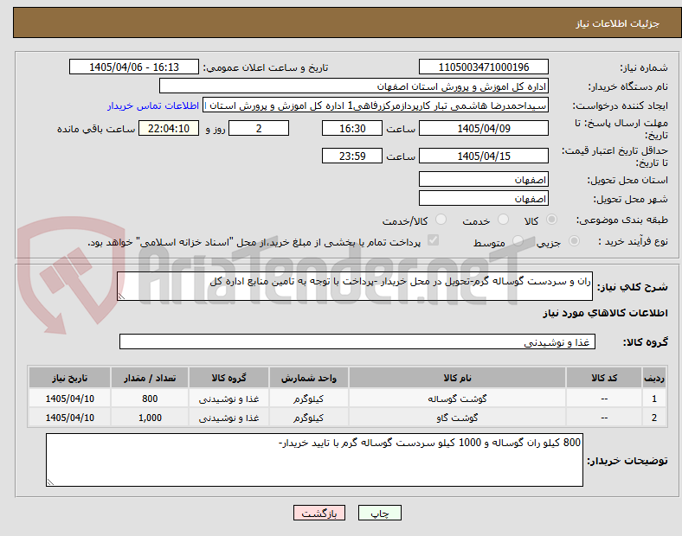Click the توضیحات خریدار textarea
This screenshot has height=536, width=682.
(314, 460)
